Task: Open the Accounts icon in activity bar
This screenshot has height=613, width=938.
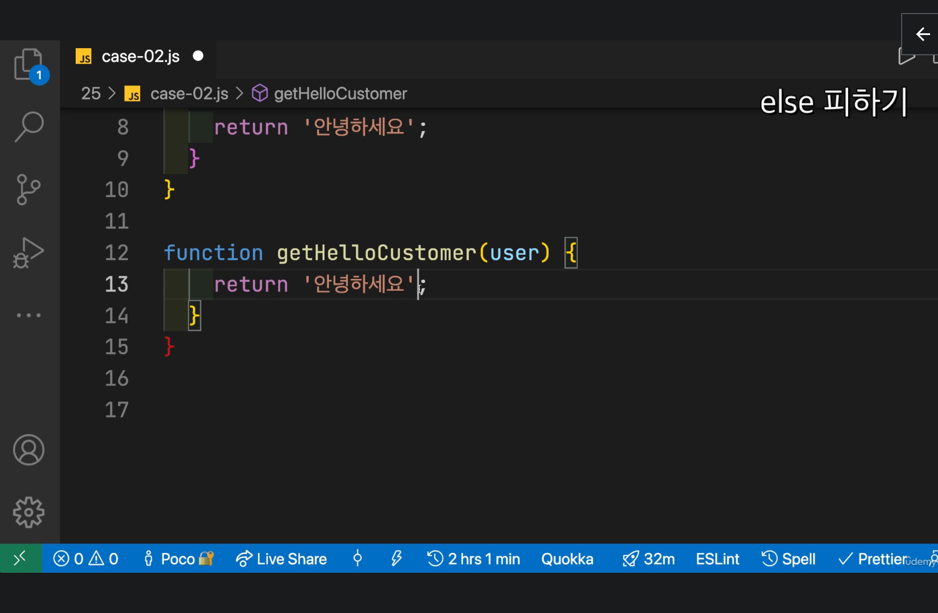Action: [x=28, y=450]
